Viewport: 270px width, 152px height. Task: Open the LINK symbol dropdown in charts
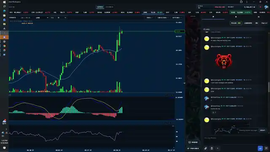(42, 18)
